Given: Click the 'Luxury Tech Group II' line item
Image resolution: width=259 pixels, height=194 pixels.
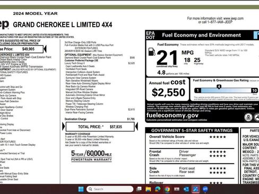Looking at the screenshot, I should [75, 63].
